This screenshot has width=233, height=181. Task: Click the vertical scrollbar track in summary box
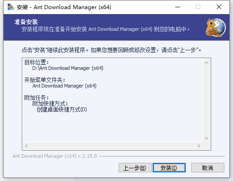(206, 100)
